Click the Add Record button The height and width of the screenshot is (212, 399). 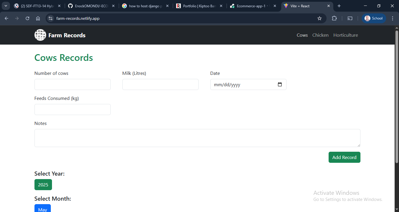coord(344,157)
